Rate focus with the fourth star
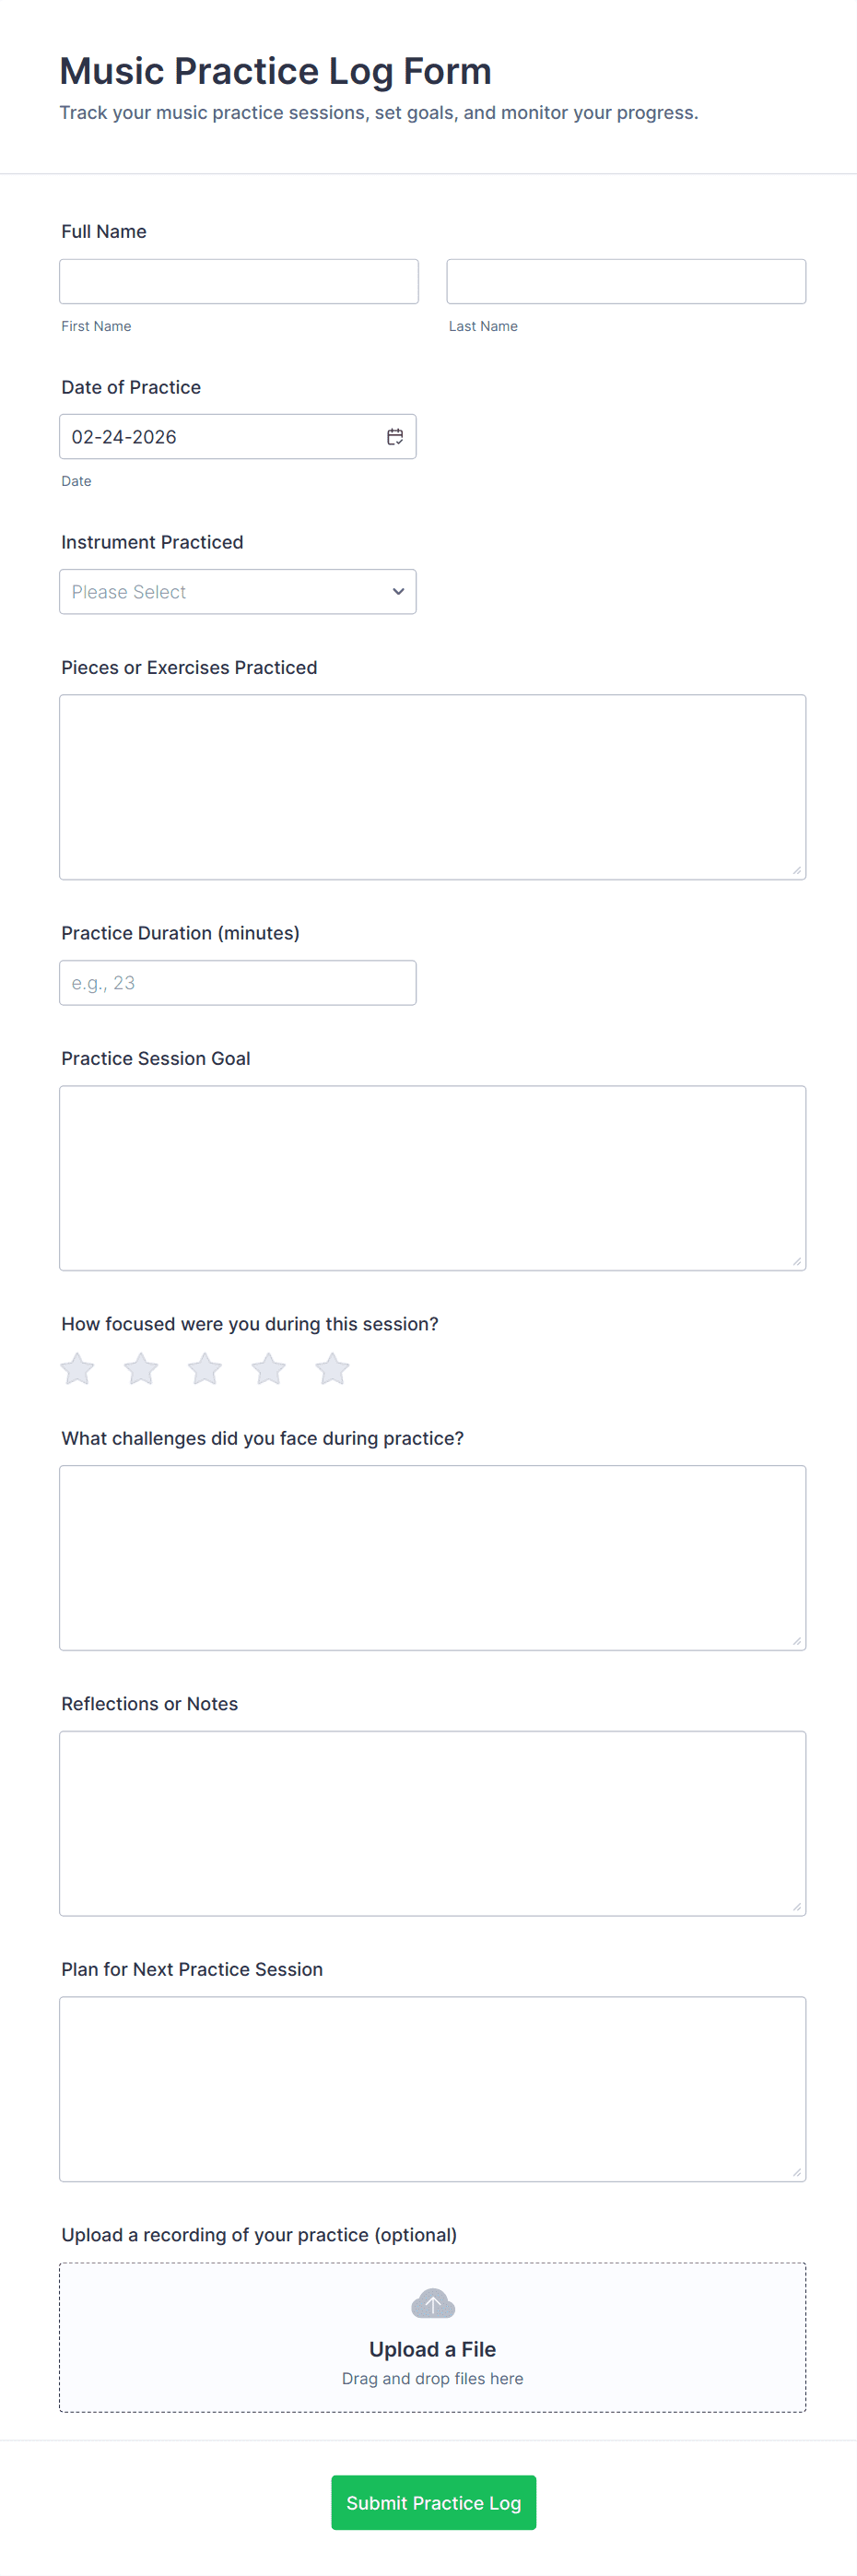Screen dimensions: 857x2576 point(268,1369)
